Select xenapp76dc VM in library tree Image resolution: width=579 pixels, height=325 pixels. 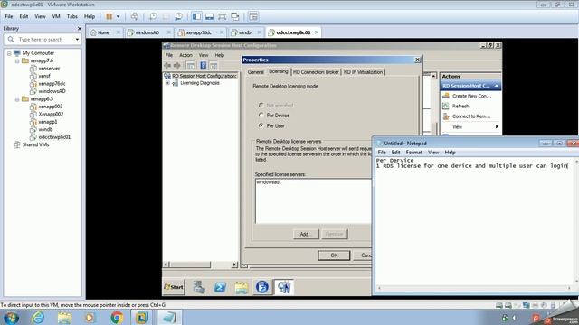[52, 84]
